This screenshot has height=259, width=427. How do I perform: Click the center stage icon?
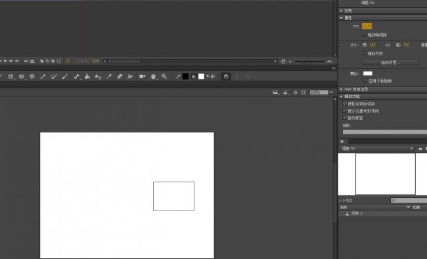[295, 92]
